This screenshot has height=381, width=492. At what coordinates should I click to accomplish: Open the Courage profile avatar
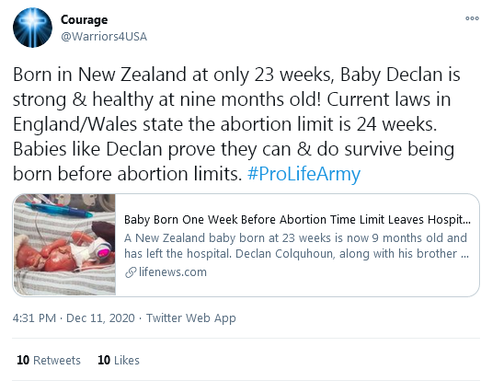click(x=32, y=28)
